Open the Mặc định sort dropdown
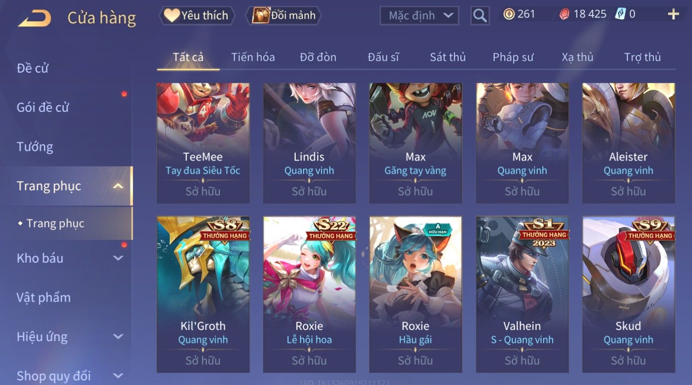 (x=419, y=16)
